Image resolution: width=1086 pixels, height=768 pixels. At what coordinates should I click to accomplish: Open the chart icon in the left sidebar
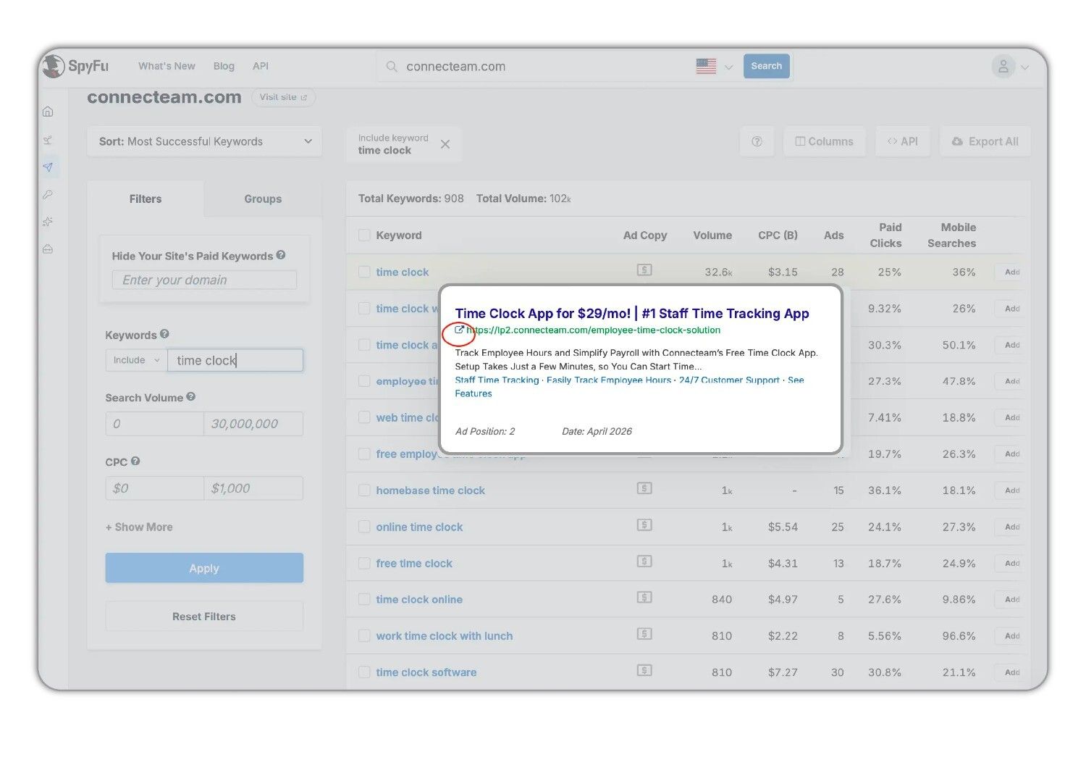(x=48, y=140)
